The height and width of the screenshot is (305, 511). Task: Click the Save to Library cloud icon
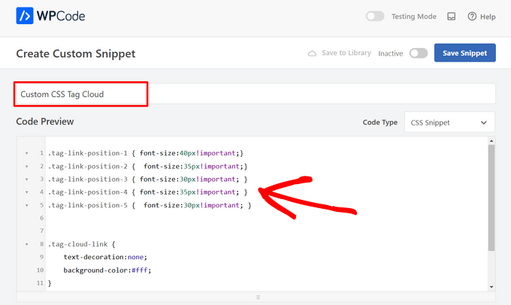tap(312, 53)
